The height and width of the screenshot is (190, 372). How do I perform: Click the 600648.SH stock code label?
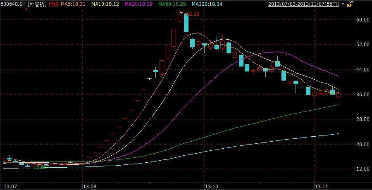pyautogui.click(x=13, y=4)
